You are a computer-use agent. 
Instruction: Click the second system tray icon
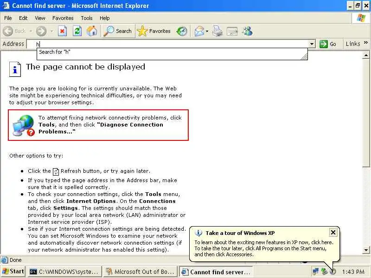[x=324, y=272]
